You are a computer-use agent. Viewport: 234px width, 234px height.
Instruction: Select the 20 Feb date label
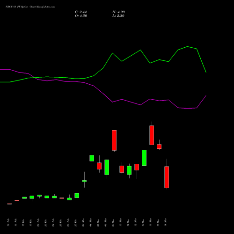point(38,223)
